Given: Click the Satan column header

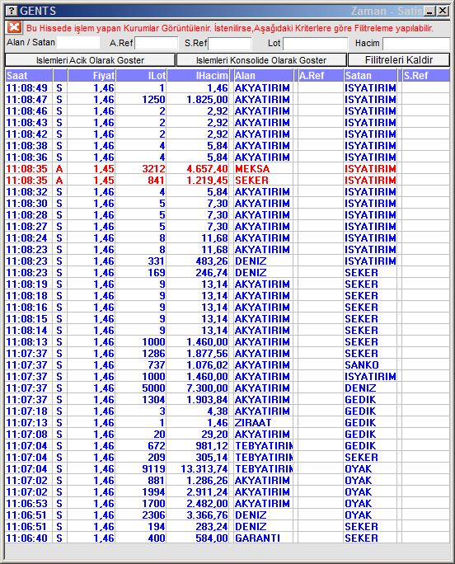Looking at the screenshot, I should pyautogui.click(x=370, y=76).
